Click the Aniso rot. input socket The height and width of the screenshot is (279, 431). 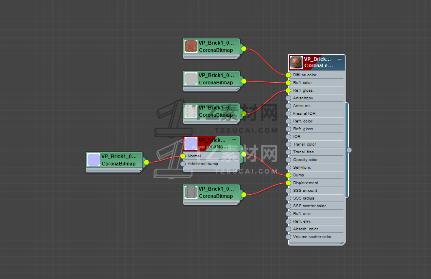tap(288, 106)
